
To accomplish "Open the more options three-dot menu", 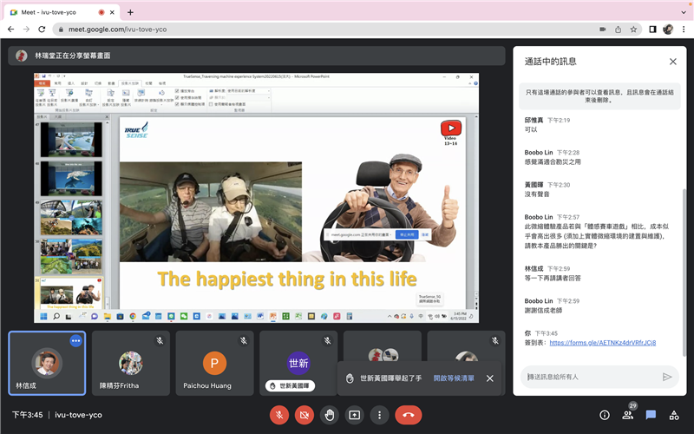I will [379, 415].
